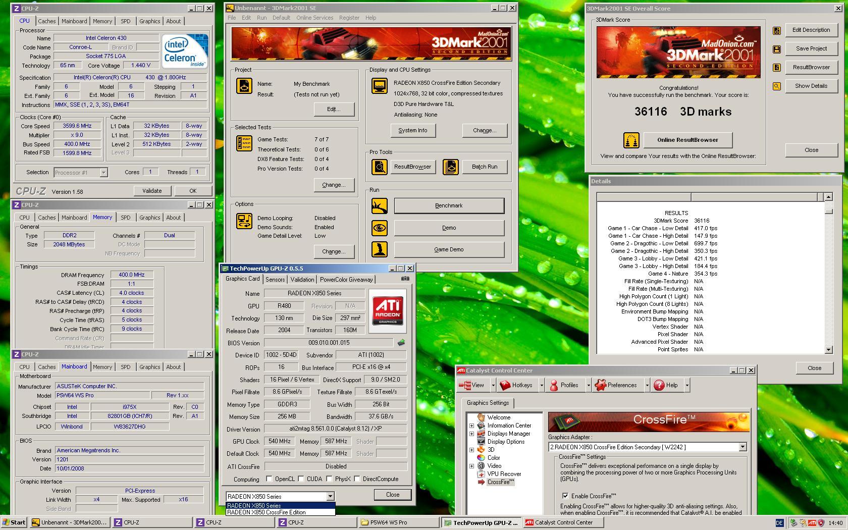Click the ResultBrowser icon in the score window
This screenshot has height=530, width=848.
click(777, 67)
